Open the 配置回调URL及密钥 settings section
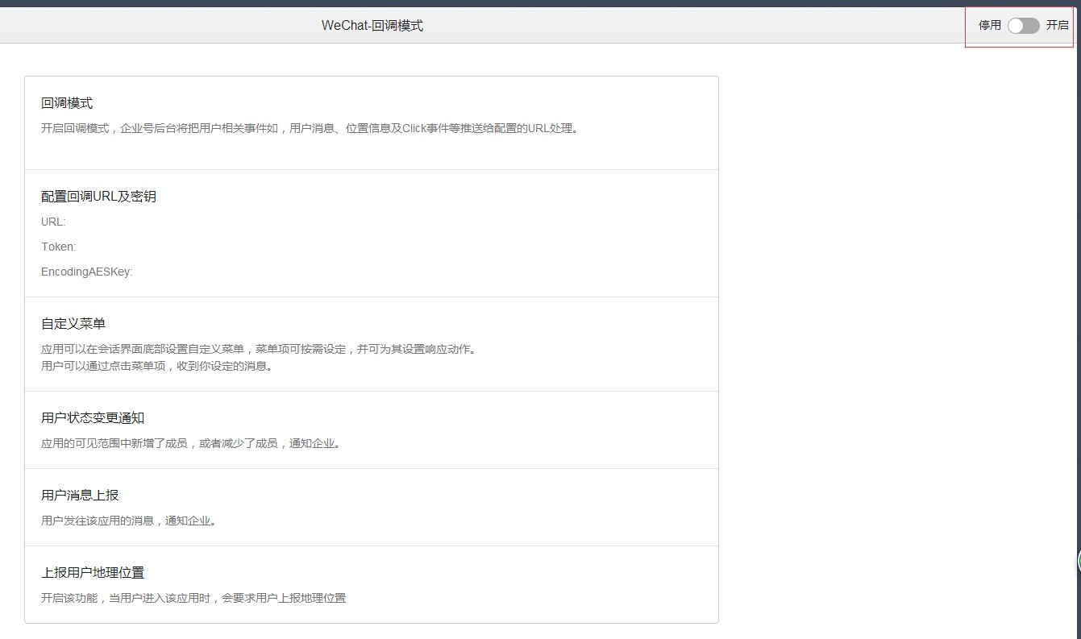 tap(98, 196)
